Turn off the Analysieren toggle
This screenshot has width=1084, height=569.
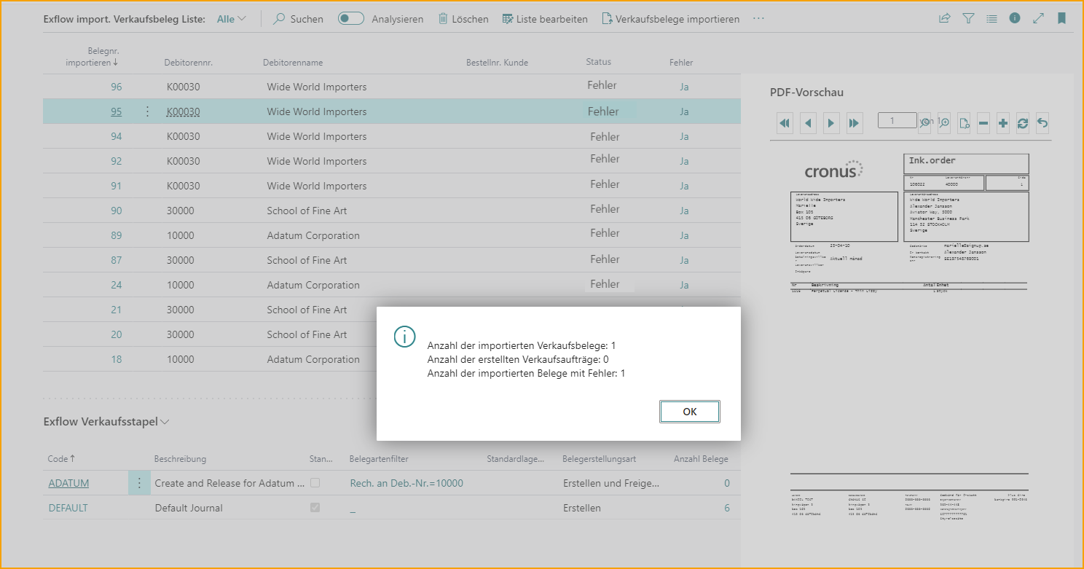(x=350, y=18)
